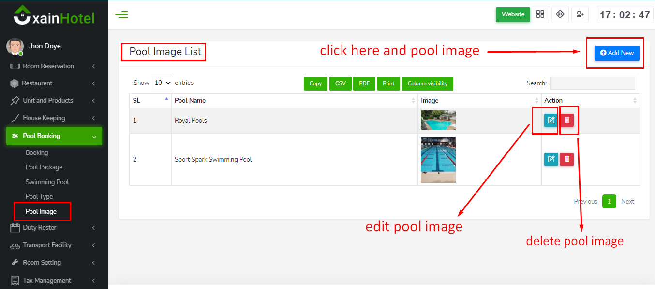
Task: Open the show entries count dropdown
Action: 162,83
